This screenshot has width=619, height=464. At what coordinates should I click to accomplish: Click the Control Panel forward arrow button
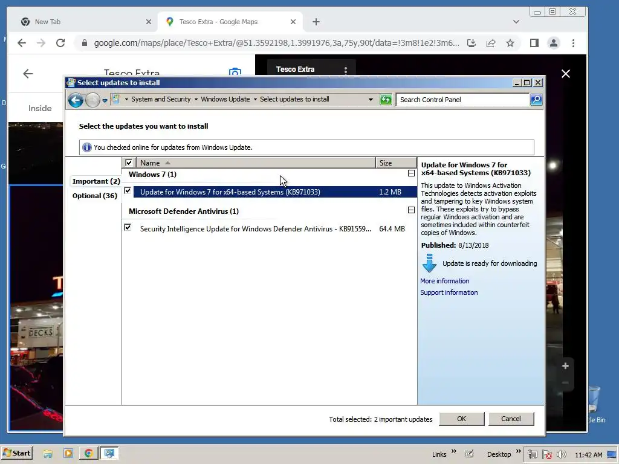[92, 100]
